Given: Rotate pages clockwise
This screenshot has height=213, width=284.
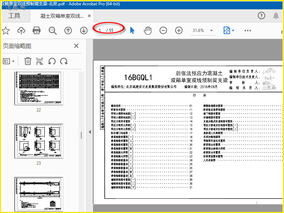Looking at the screenshot, I should pos(64,61).
